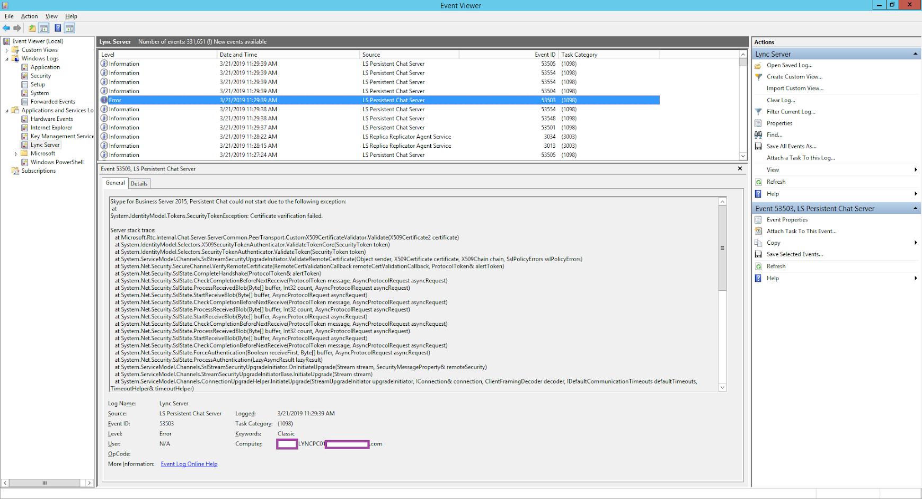Click the Find binoculars icon

(x=758, y=135)
